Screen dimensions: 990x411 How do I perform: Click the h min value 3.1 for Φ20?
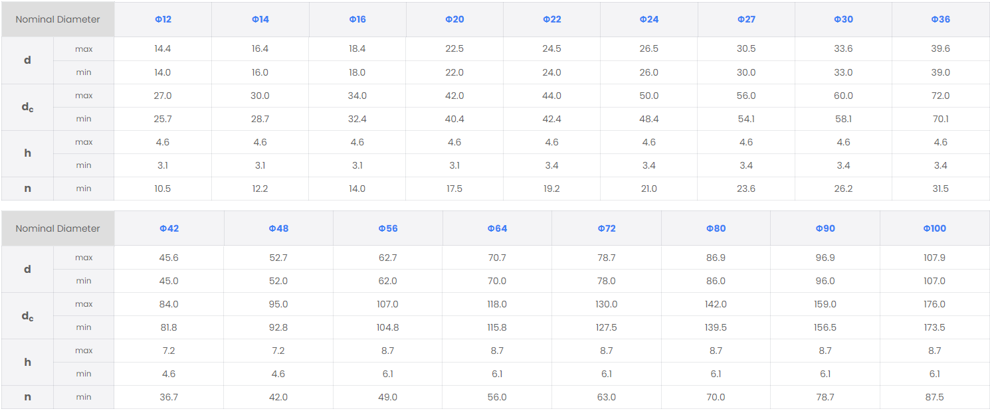[x=454, y=165]
